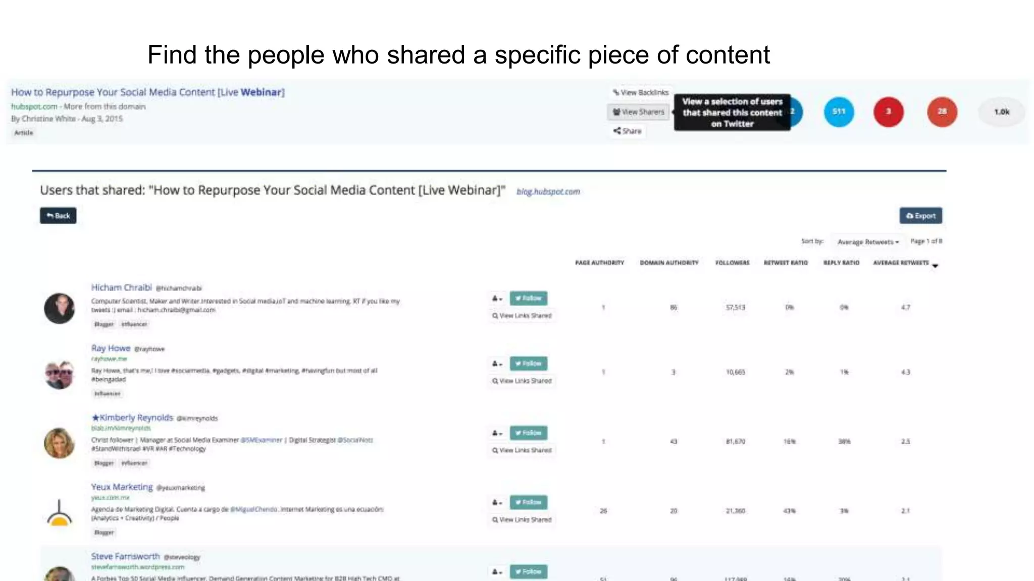The image size is (1034, 581).
Task: Click More from this domain
Action: tap(105, 106)
